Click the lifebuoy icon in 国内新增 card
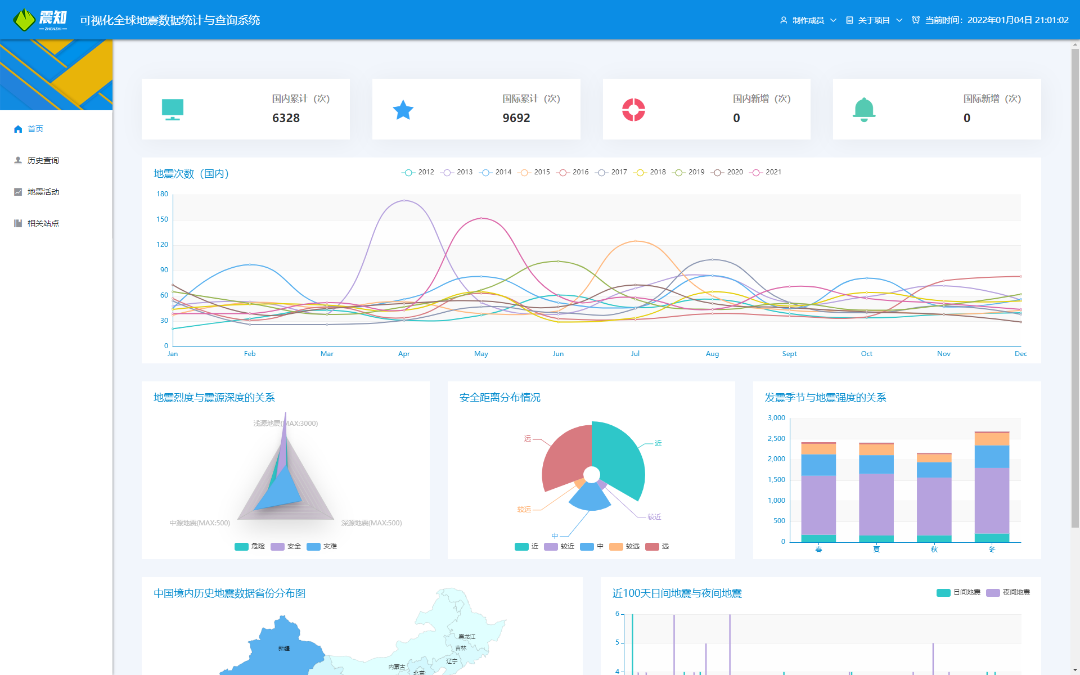Image resolution: width=1080 pixels, height=675 pixels. pyautogui.click(x=633, y=110)
